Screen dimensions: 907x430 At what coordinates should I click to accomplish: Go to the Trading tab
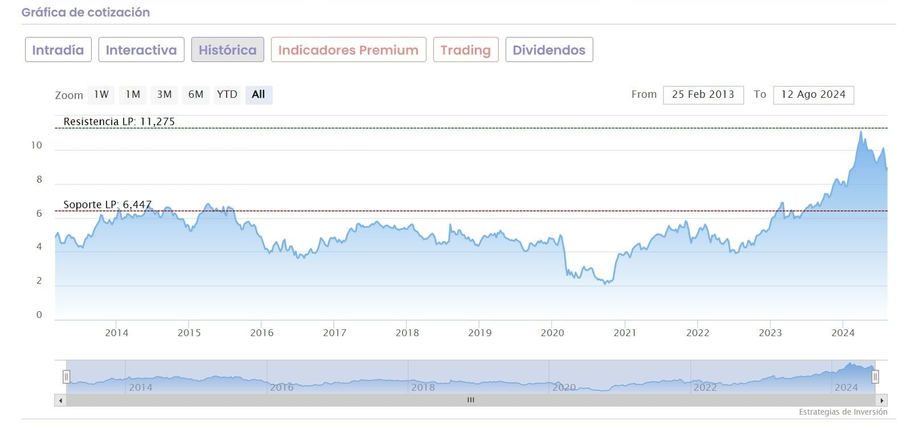[465, 50]
